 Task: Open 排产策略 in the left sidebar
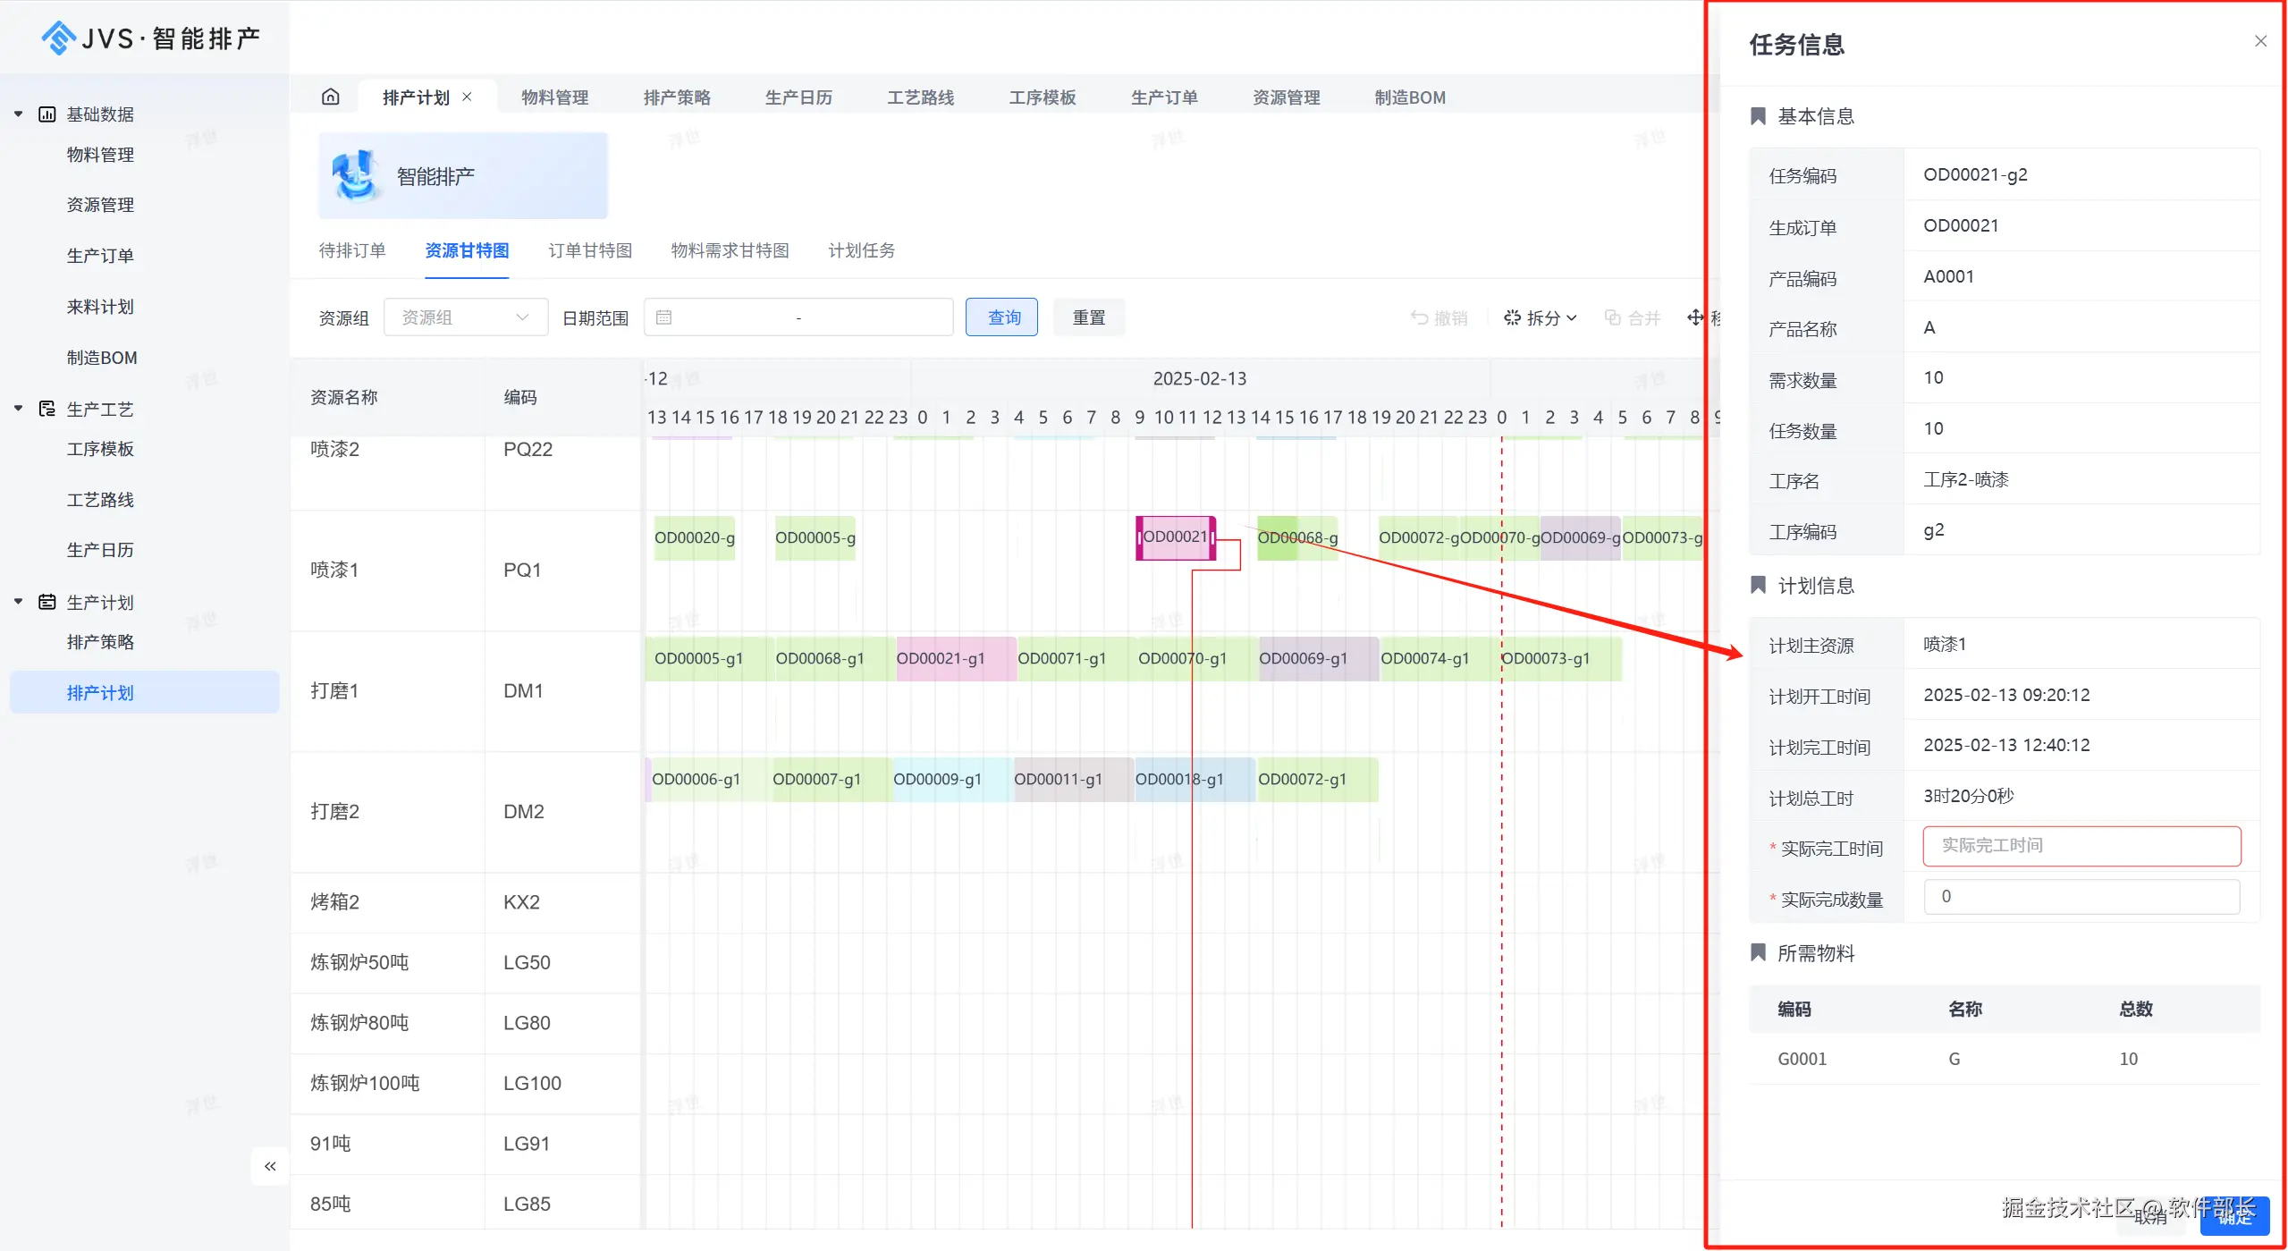(100, 642)
